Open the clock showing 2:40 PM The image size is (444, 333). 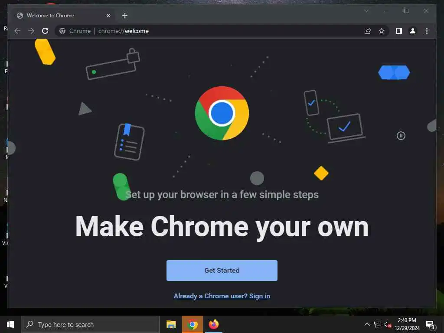pyautogui.click(x=407, y=324)
